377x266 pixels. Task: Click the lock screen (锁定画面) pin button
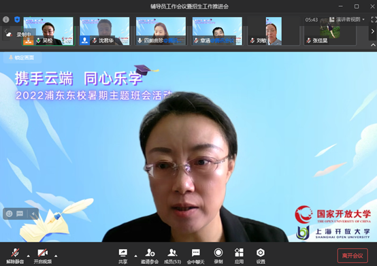pos(22,58)
